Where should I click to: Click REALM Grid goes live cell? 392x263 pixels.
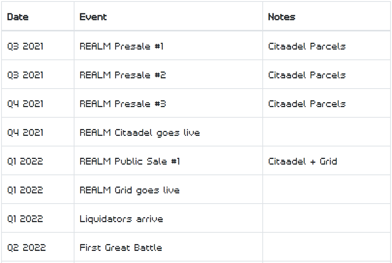pos(168,190)
